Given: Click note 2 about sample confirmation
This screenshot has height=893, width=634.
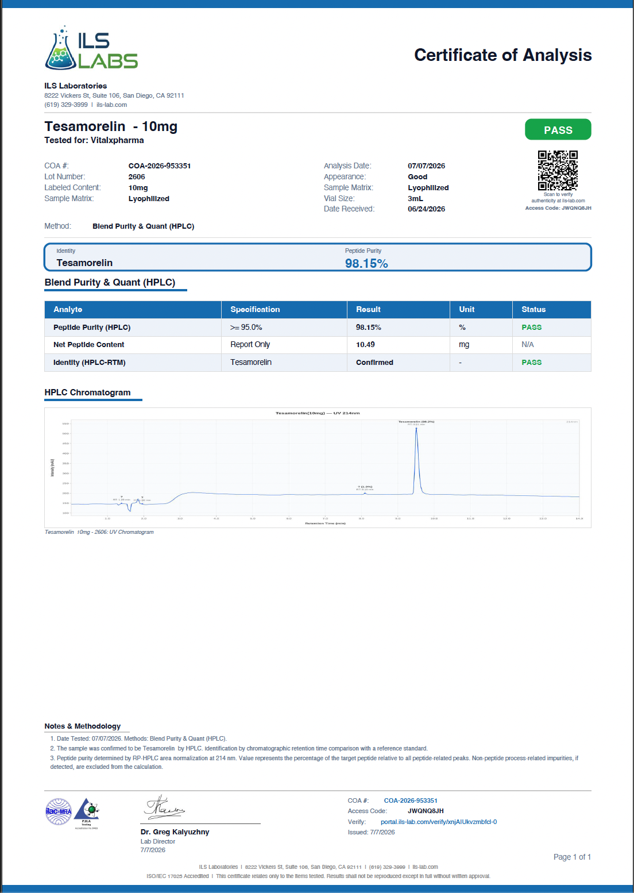Looking at the screenshot, I should point(239,749).
